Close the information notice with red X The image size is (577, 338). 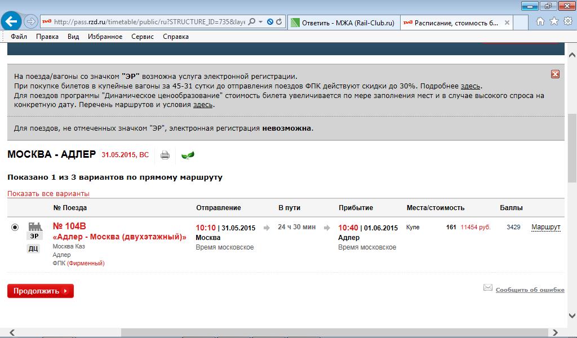[x=555, y=74]
